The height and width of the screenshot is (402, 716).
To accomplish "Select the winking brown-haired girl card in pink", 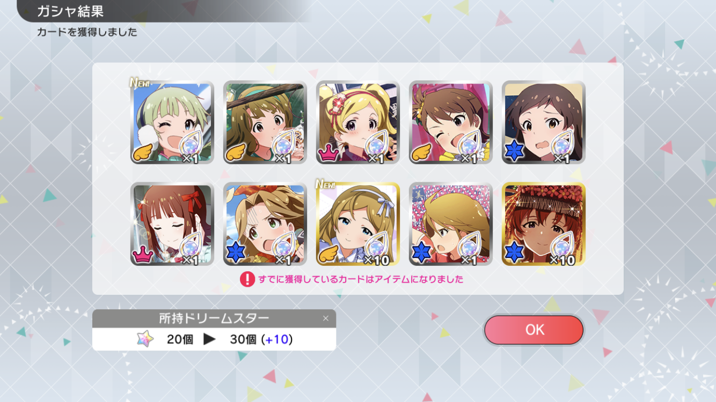I will coord(451,122).
